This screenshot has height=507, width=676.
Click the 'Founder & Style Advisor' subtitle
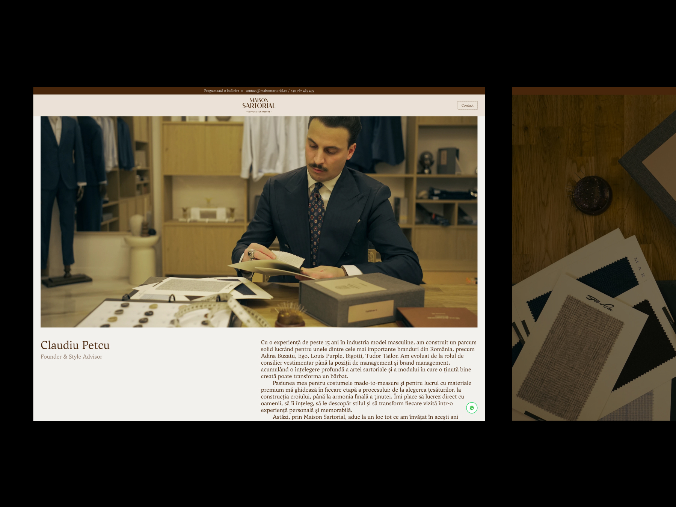click(71, 357)
